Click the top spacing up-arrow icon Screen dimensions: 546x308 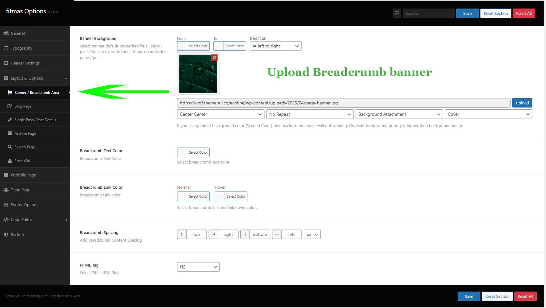[x=182, y=234]
